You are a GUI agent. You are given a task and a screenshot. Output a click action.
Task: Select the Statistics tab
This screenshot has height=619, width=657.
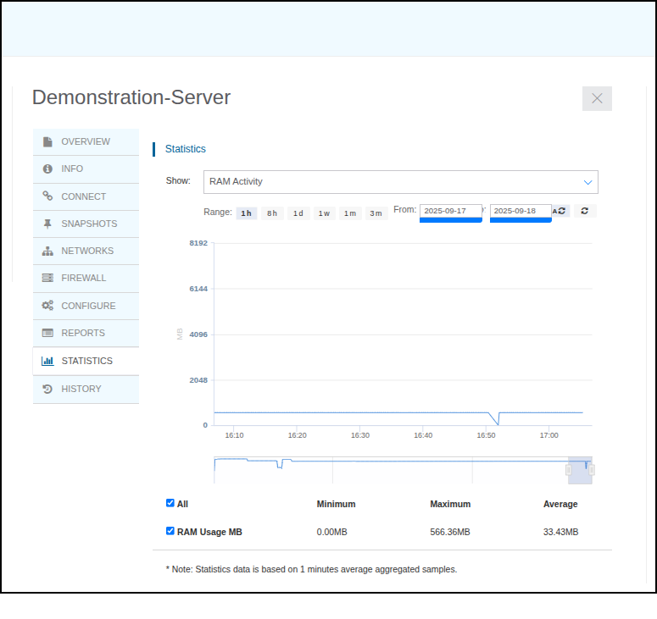point(85,361)
